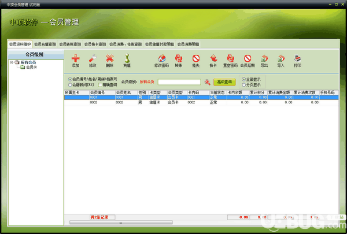Image resolution: width=347 pixels, height=234 pixels.
Task: Click the 累计消费金额 column header
Action: click(280, 92)
